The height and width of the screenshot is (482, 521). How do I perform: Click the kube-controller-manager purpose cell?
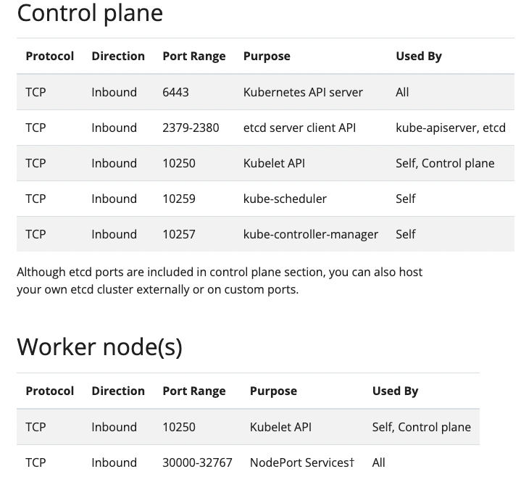pyautogui.click(x=311, y=234)
